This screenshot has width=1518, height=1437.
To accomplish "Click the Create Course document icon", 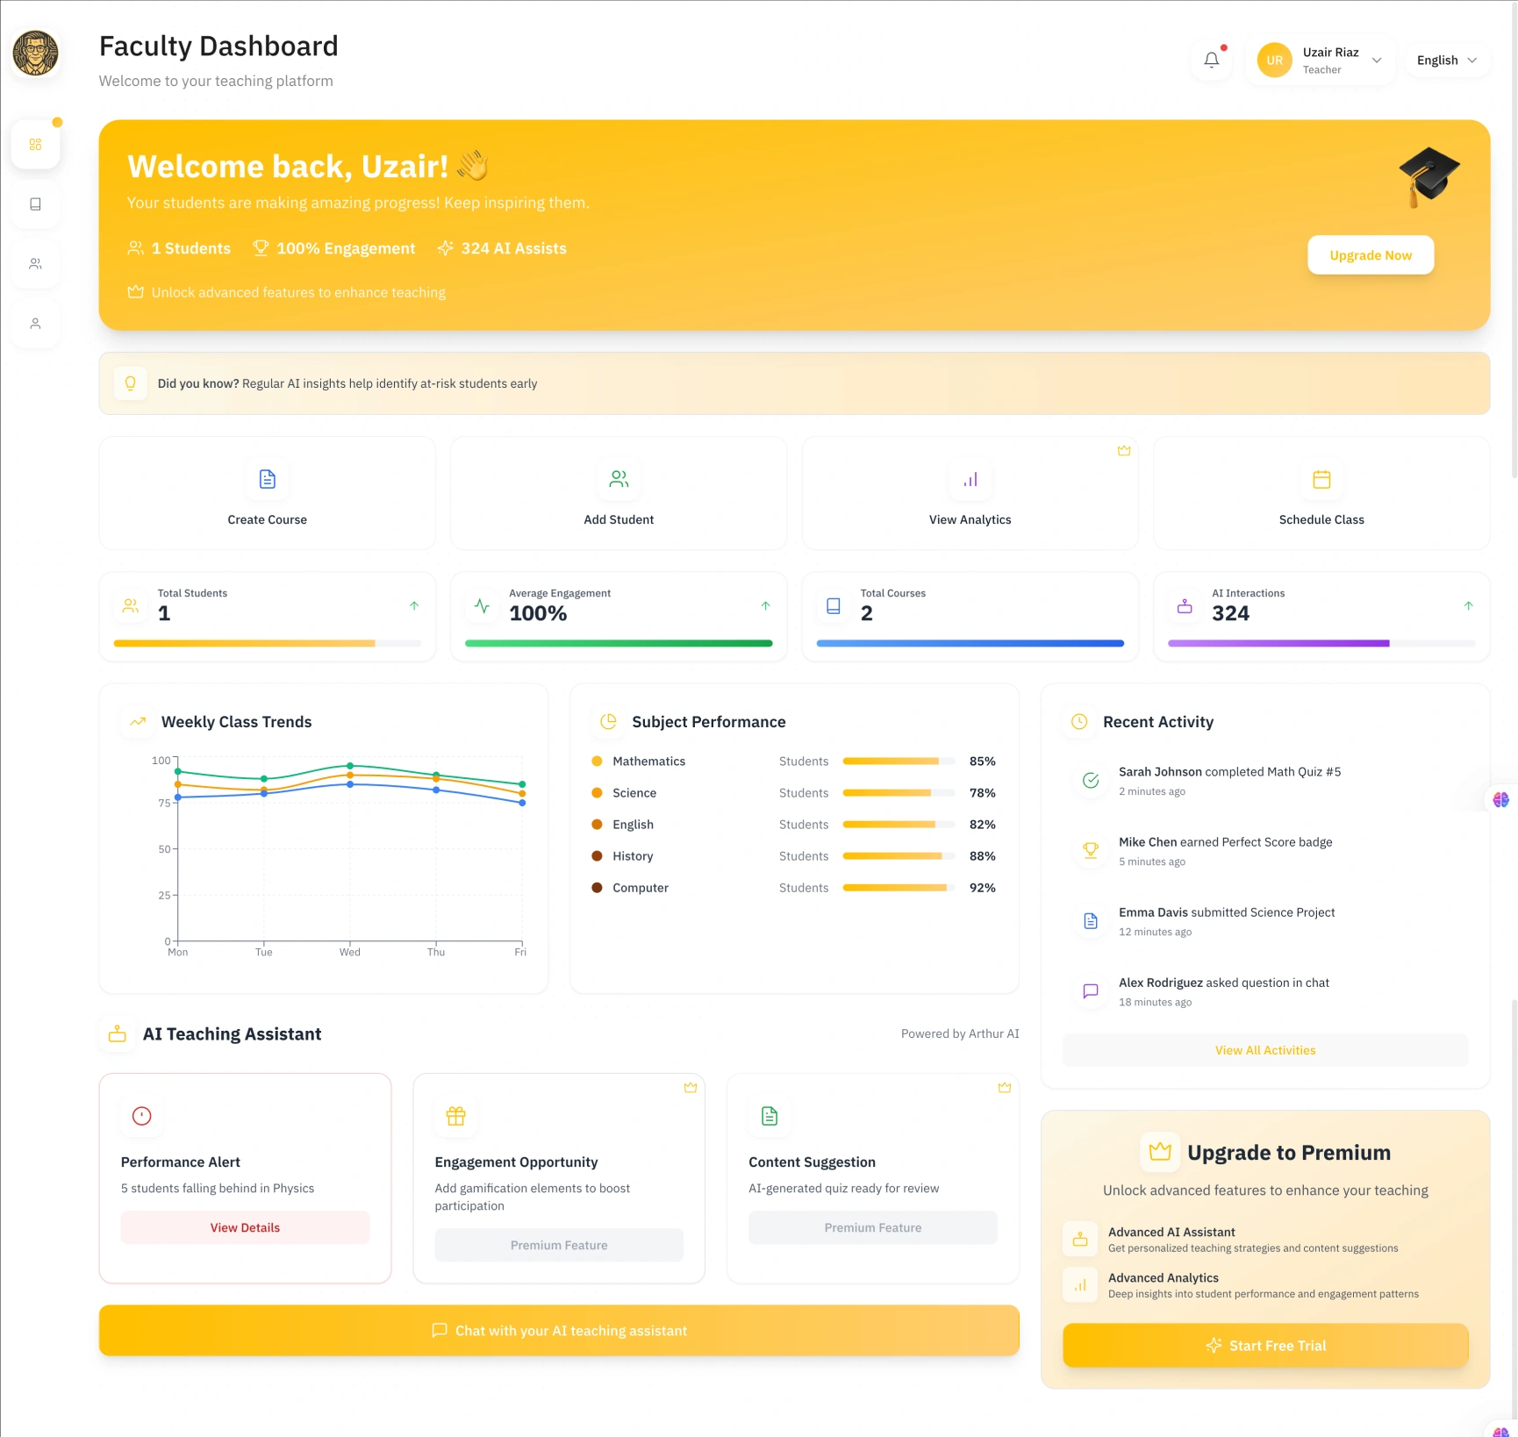I will click(268, 479).
